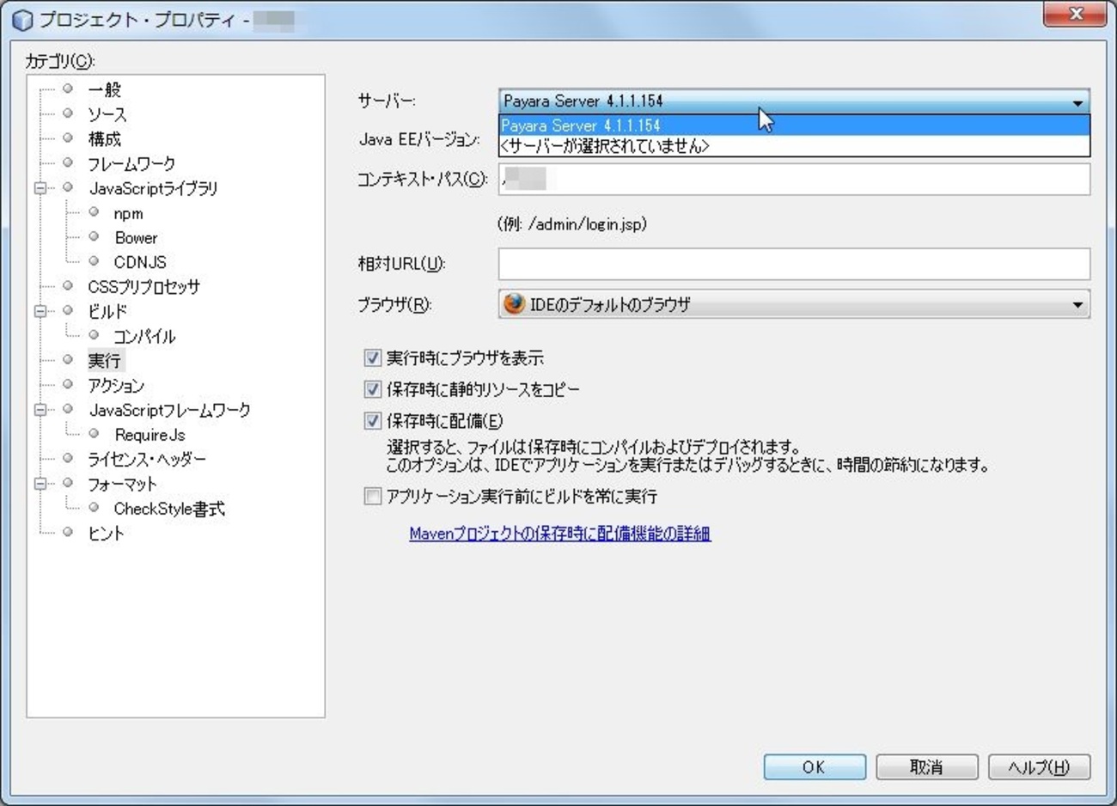Image resolution: width=1117 pixels, height=806 pixels.
Task: Focus the 相対URL text field
Action: click(x=794, y=264)
